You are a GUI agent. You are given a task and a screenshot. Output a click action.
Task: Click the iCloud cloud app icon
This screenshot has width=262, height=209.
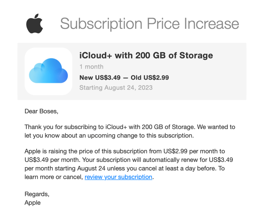(x=48, y=71)
